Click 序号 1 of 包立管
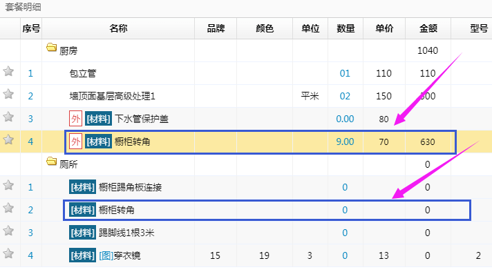This screenshot has height=272, width=492. (30, 73)
